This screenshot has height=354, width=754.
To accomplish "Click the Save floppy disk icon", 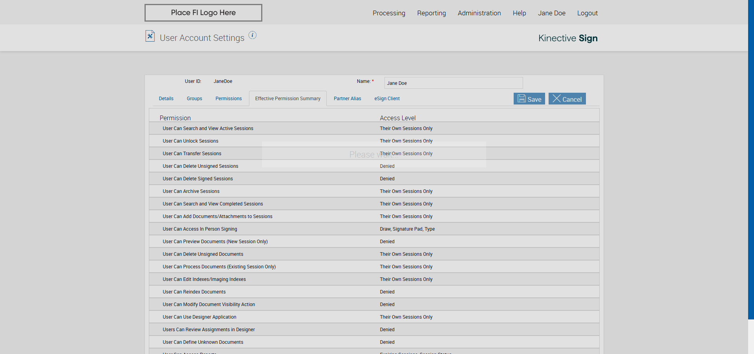I will pos(522,99).
